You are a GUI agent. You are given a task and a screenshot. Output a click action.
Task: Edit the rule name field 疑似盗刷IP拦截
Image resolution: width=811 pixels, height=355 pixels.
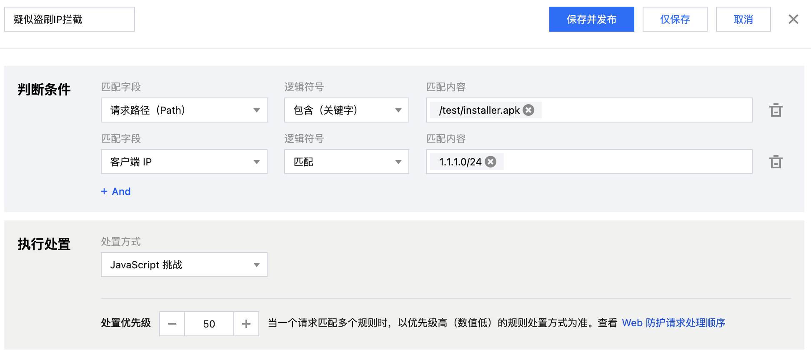point(69,19)
